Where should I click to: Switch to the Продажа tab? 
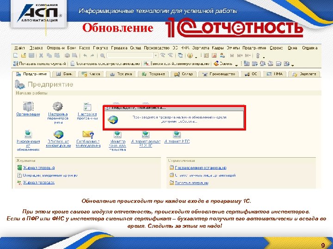pos(153,74)
